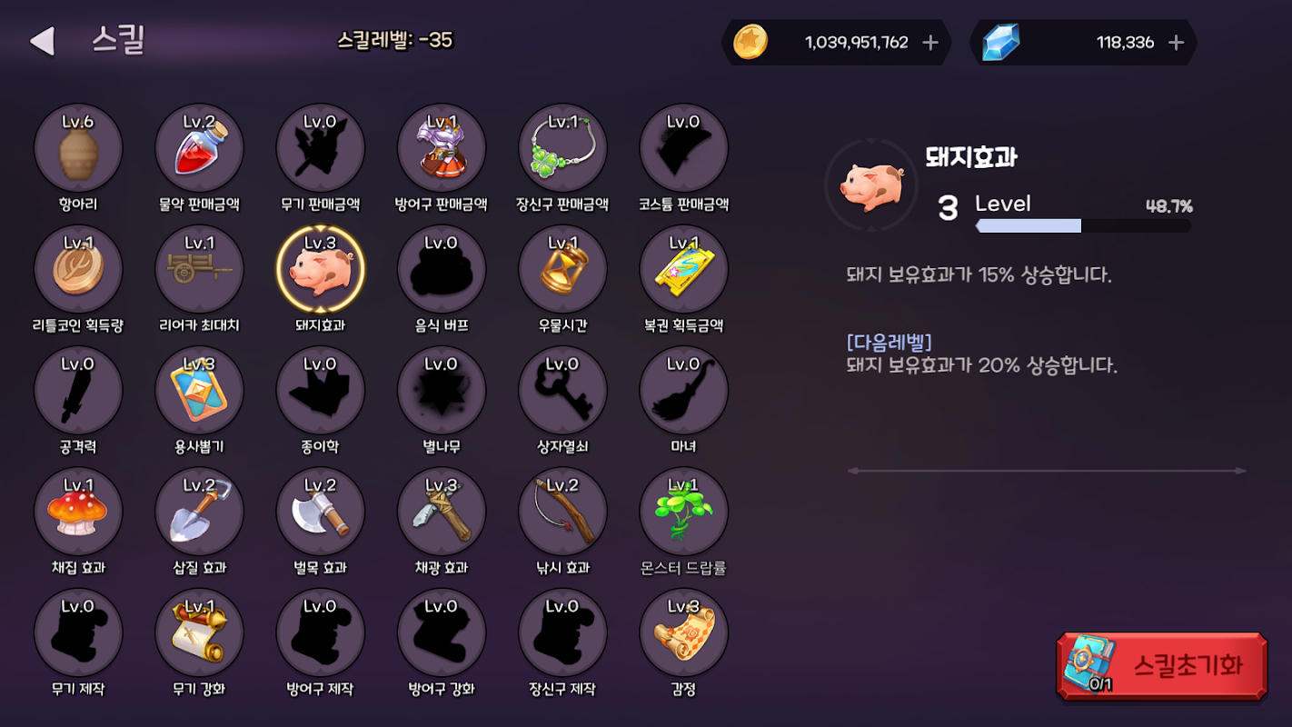Select the 항아리 jar skill icon
The width and height of the screenshot is (1292, 727).
point(78,148)
